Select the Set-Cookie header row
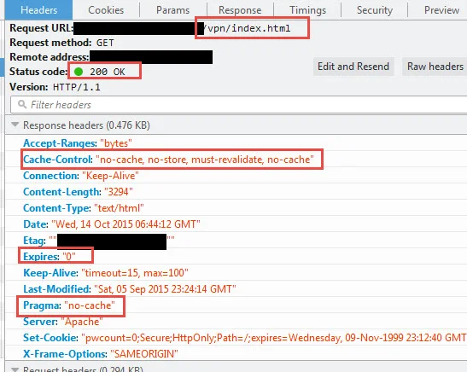This screenshot has height=372, width=467. tap(236, 338)
